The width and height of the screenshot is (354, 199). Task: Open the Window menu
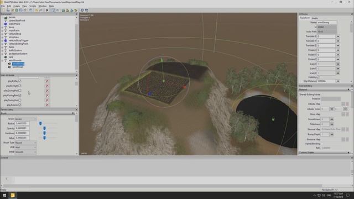click(43, 6)
